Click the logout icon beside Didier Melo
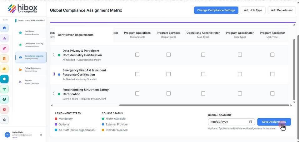This screenshot has height=142, width=299. coord(41,135)
